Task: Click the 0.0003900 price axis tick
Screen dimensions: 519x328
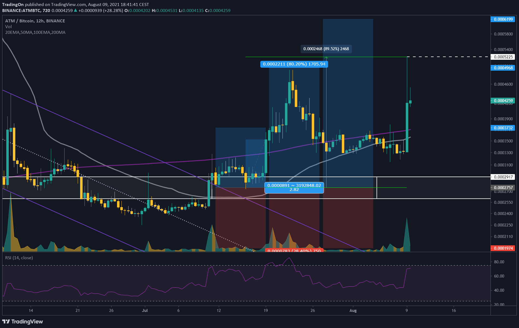Action: click(503, 119)
